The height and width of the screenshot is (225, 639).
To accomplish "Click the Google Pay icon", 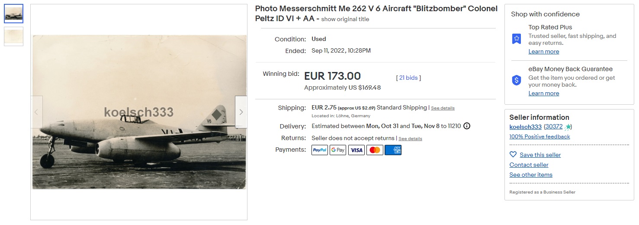I will tap(338, 150).
